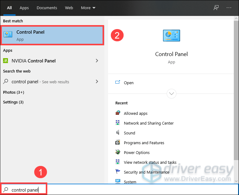Select the All tab
The height and width of the screenshot is (195, 239).
click(9, 8)
